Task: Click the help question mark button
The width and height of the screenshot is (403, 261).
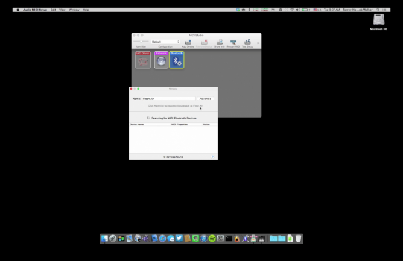Action: [x=212, y=156]
